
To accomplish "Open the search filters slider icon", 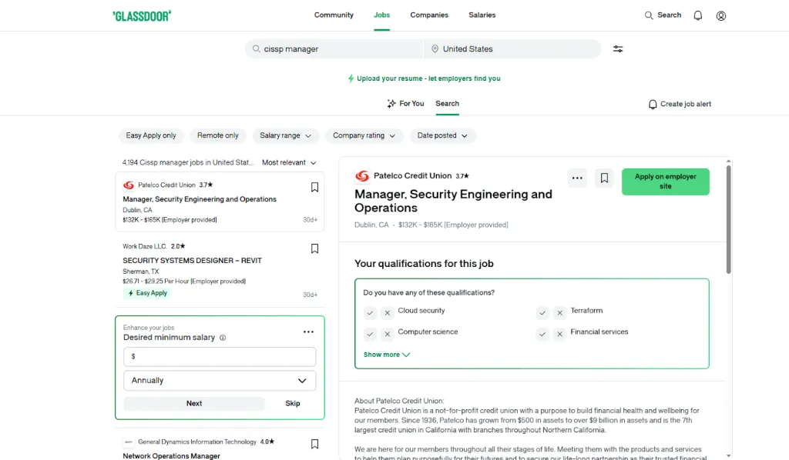I will point(618,48).
